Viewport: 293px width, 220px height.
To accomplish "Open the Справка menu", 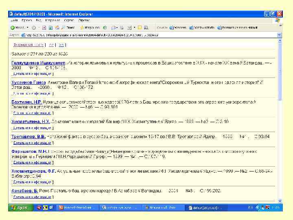I will pos(84,20).
